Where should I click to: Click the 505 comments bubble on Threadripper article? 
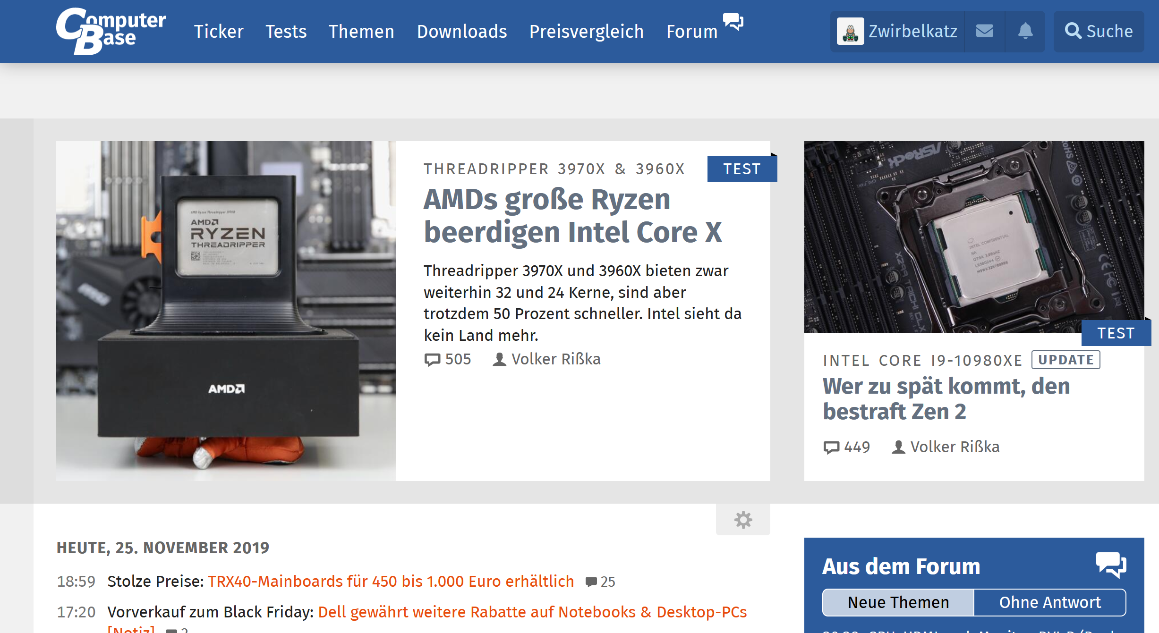point(432,360)
